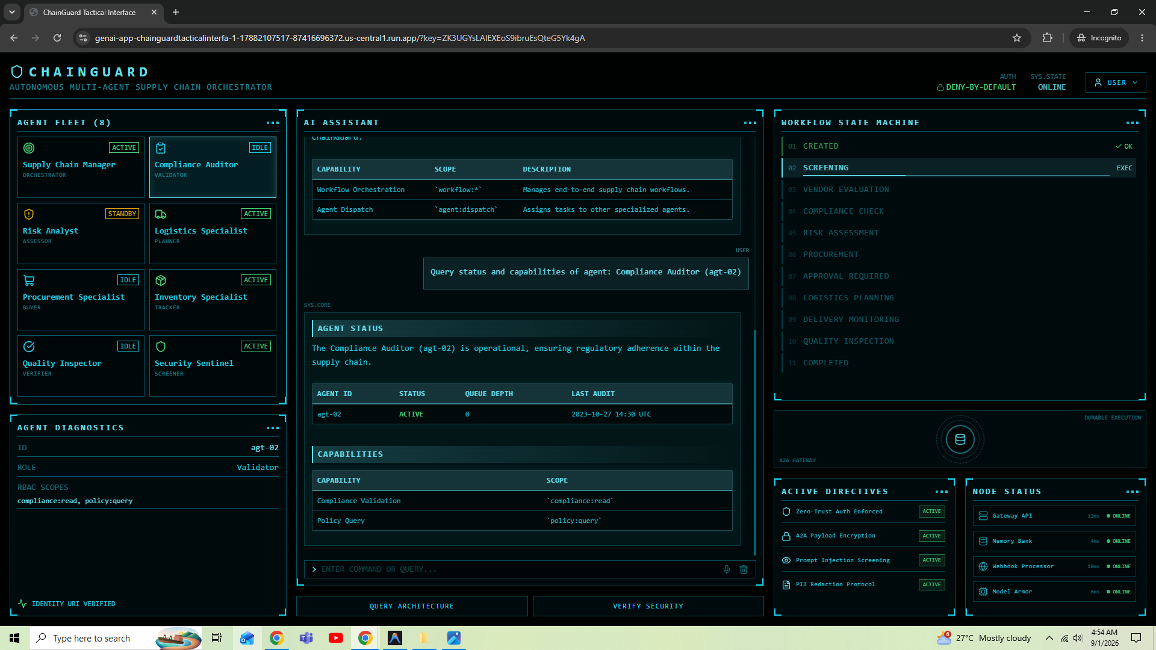Click the Inventory Specialist box icon
Screen dimensions: 1156x650
pyautogui.click(x=161, y=280)
